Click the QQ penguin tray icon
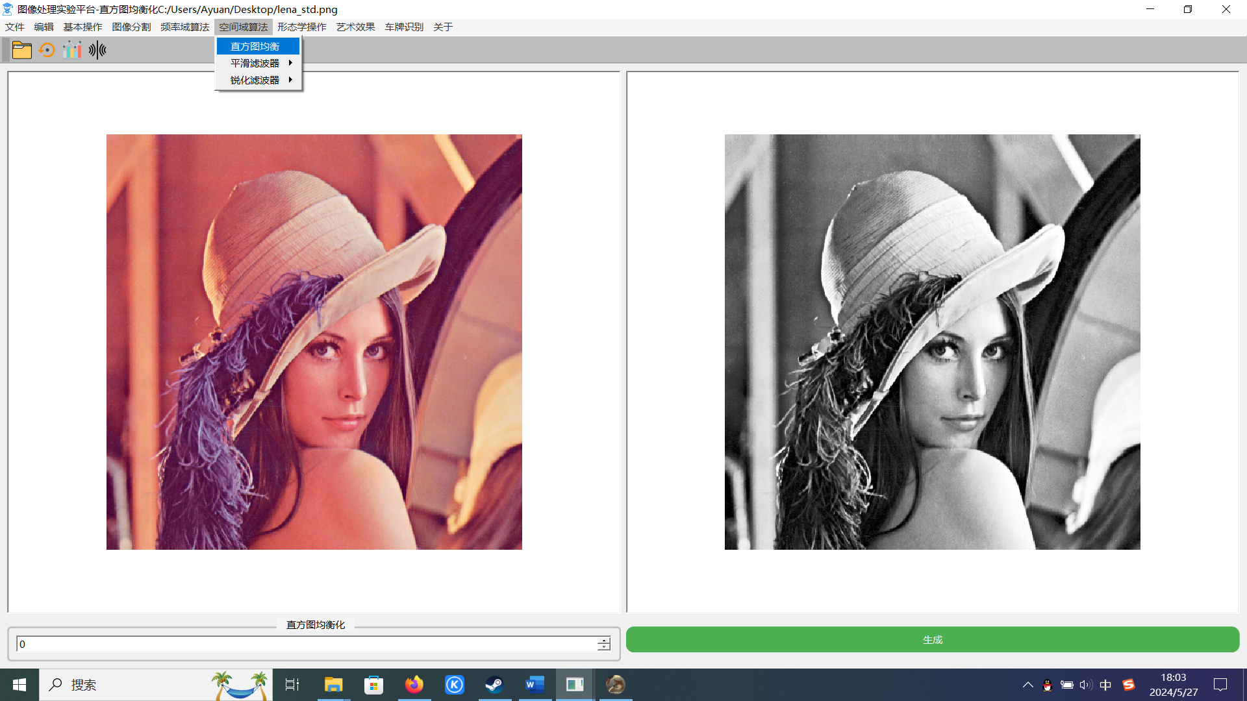1247x701 pixels. (1047, 685)
